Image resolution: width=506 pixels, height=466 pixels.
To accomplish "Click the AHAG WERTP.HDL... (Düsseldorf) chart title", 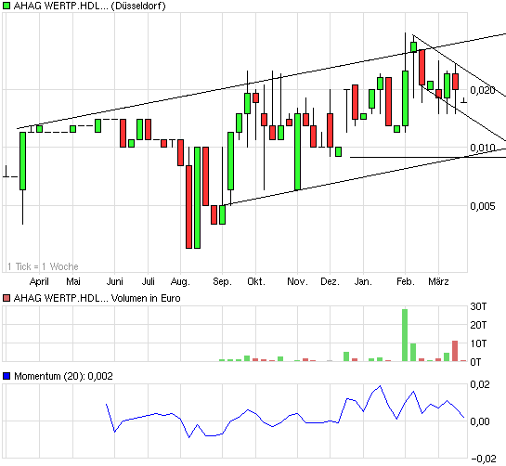I will point(90,6).
